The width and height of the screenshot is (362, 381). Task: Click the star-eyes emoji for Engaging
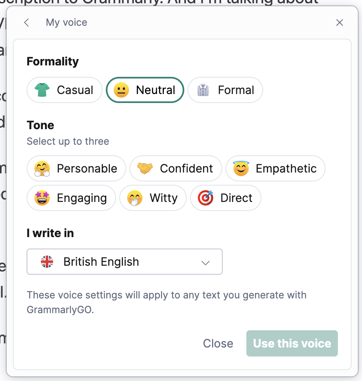tap(42, 198)
